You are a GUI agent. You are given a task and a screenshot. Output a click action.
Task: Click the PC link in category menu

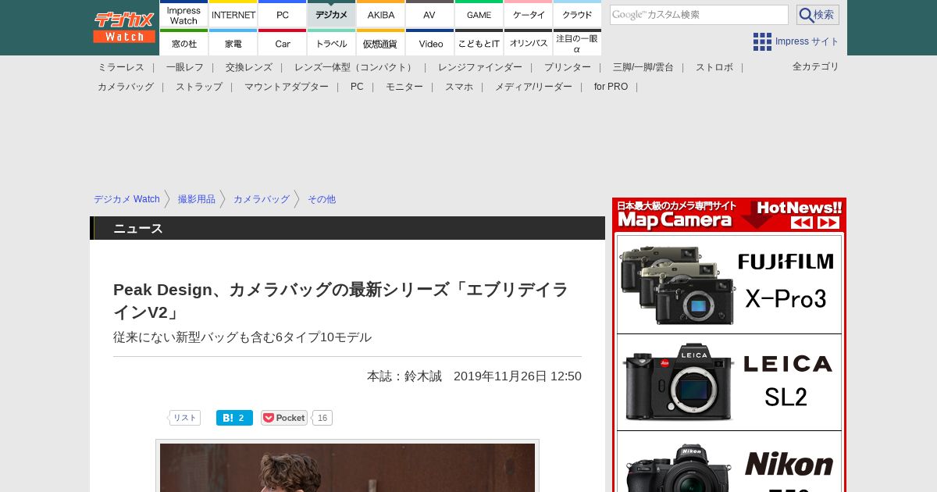(357, 87)
